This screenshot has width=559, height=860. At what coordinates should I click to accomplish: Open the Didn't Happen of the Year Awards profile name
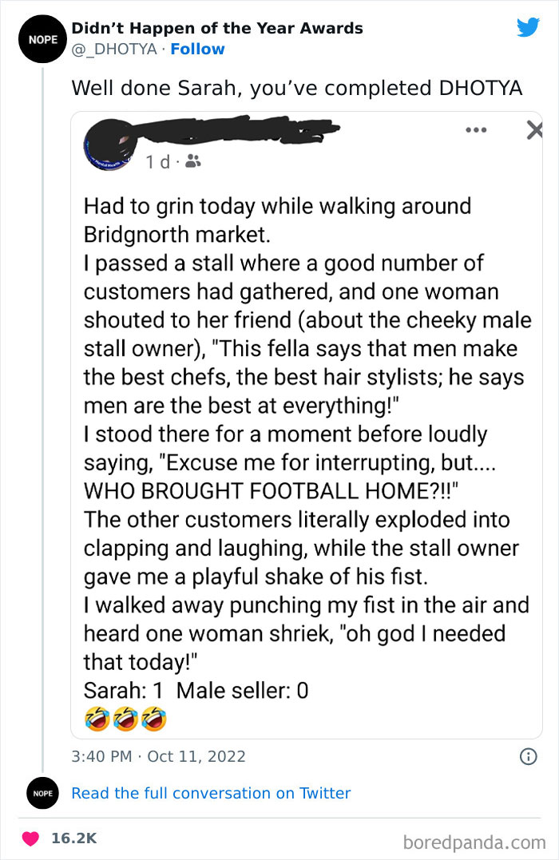coord(217,29)
